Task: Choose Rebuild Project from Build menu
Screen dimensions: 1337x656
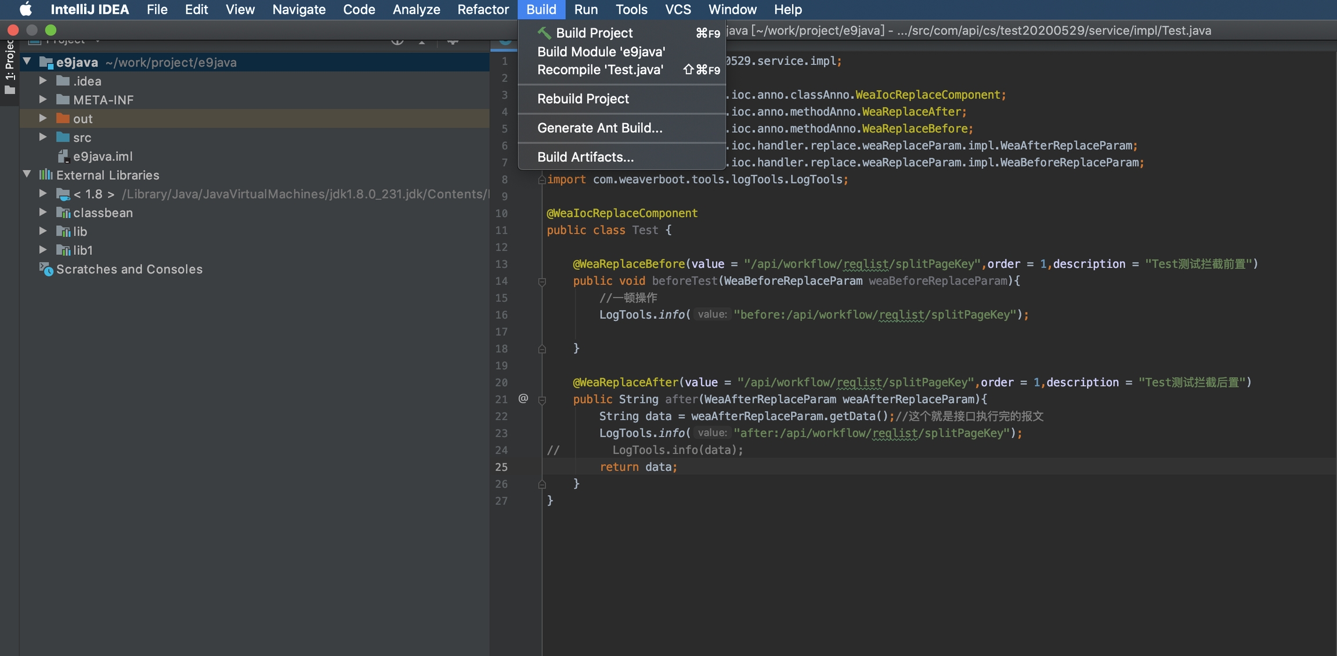Action: tap(583, 99)
